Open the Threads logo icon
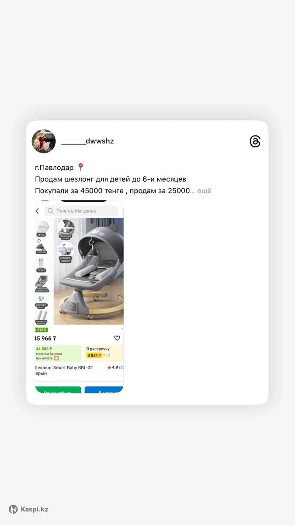 pos(255,141)
